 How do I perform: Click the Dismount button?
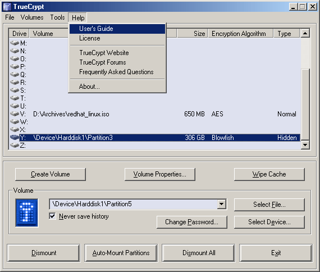click(x=44, y=253)
